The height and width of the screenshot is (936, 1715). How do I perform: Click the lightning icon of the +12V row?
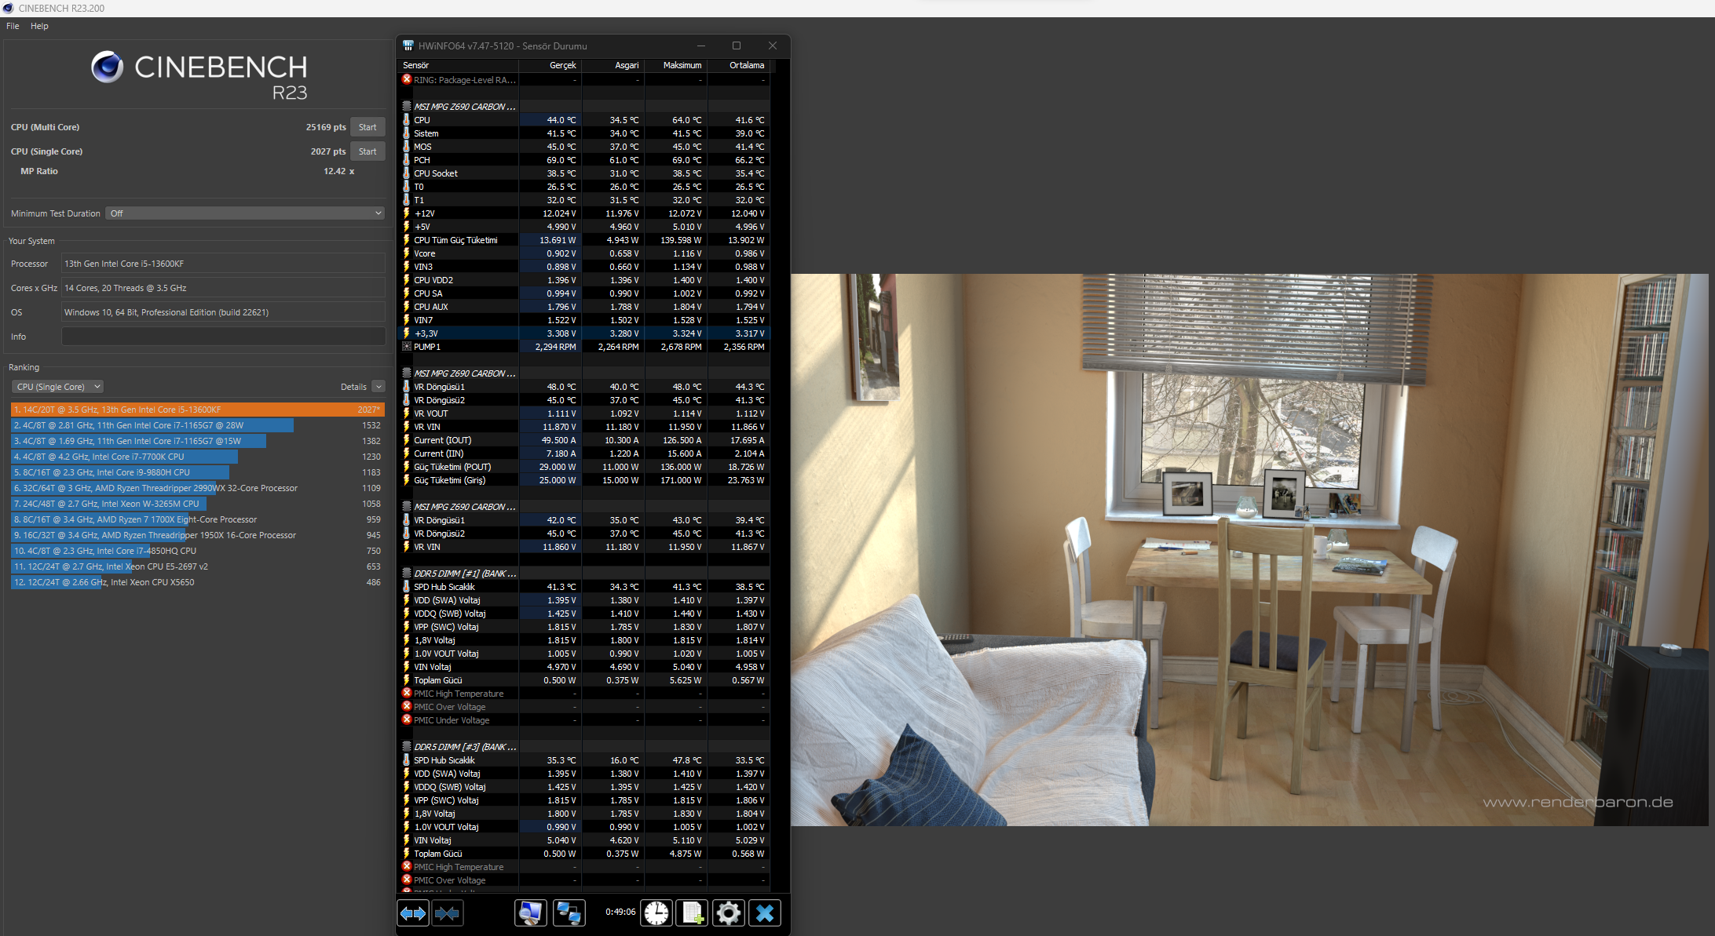click(407, 213)
